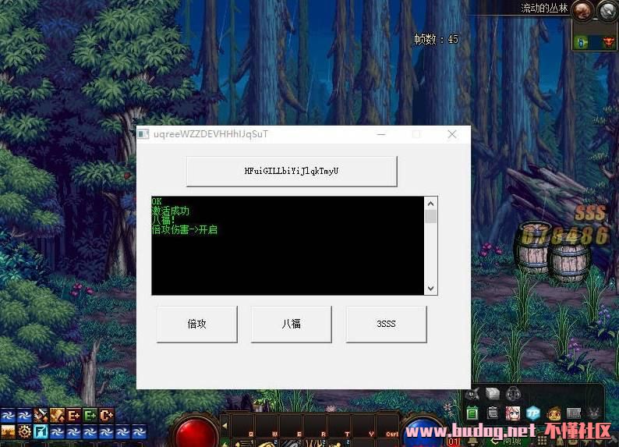619x447 pixels.
Task: Click the gray cube box icon
Action: (493, 394)
